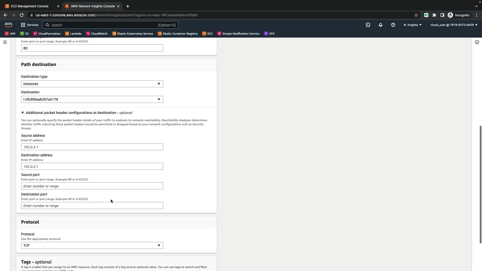Viewport: 482px width, 271px height.
Task: Switch to EC2 Management Console tab
Action: [x=30, y=6]
